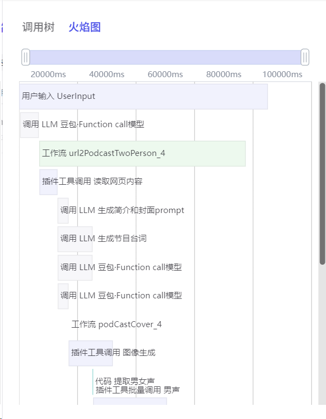Image resolution: width=326 pixels, height=419 pixels.
Task: Grab the left handle of the time range slider
Action: pos(26,57)
